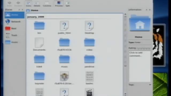Float the Places panel

pos(19,10)
